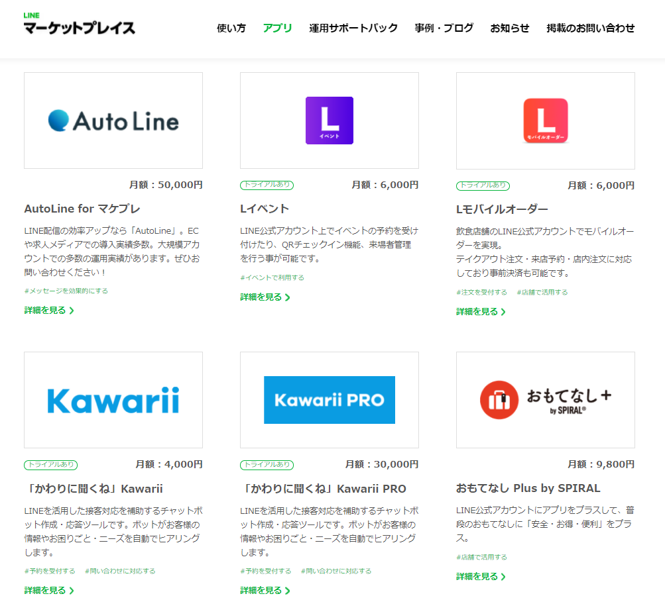Click #問い合わせに対応する tag under Kawarii 4,000円 card

(120, 571)
